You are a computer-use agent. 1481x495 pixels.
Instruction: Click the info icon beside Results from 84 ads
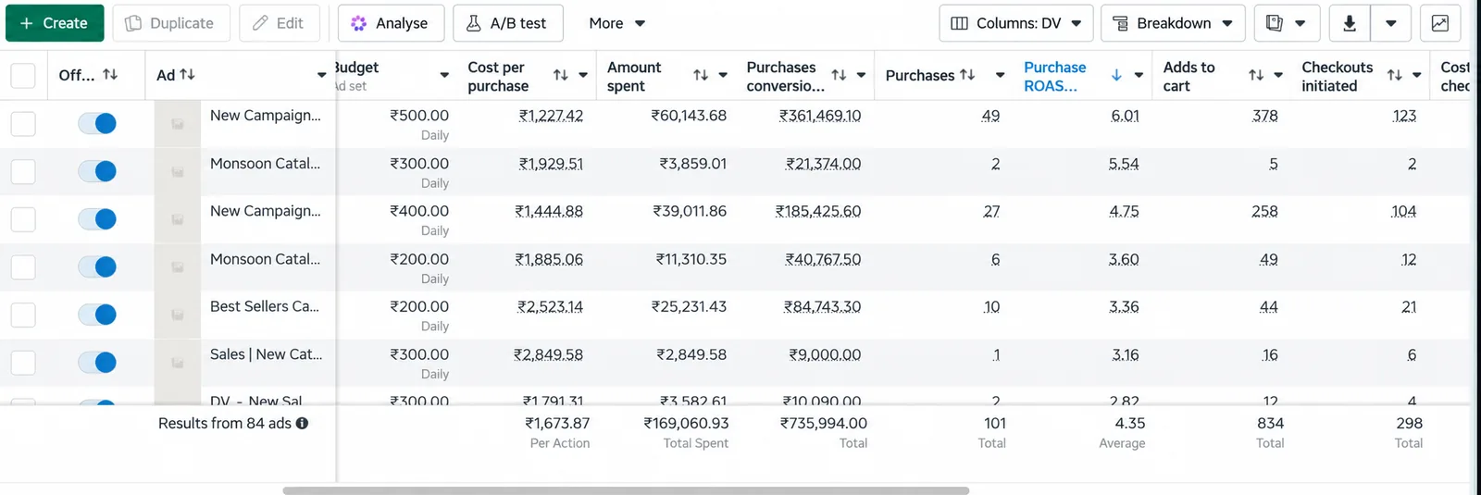pos(302,423)
